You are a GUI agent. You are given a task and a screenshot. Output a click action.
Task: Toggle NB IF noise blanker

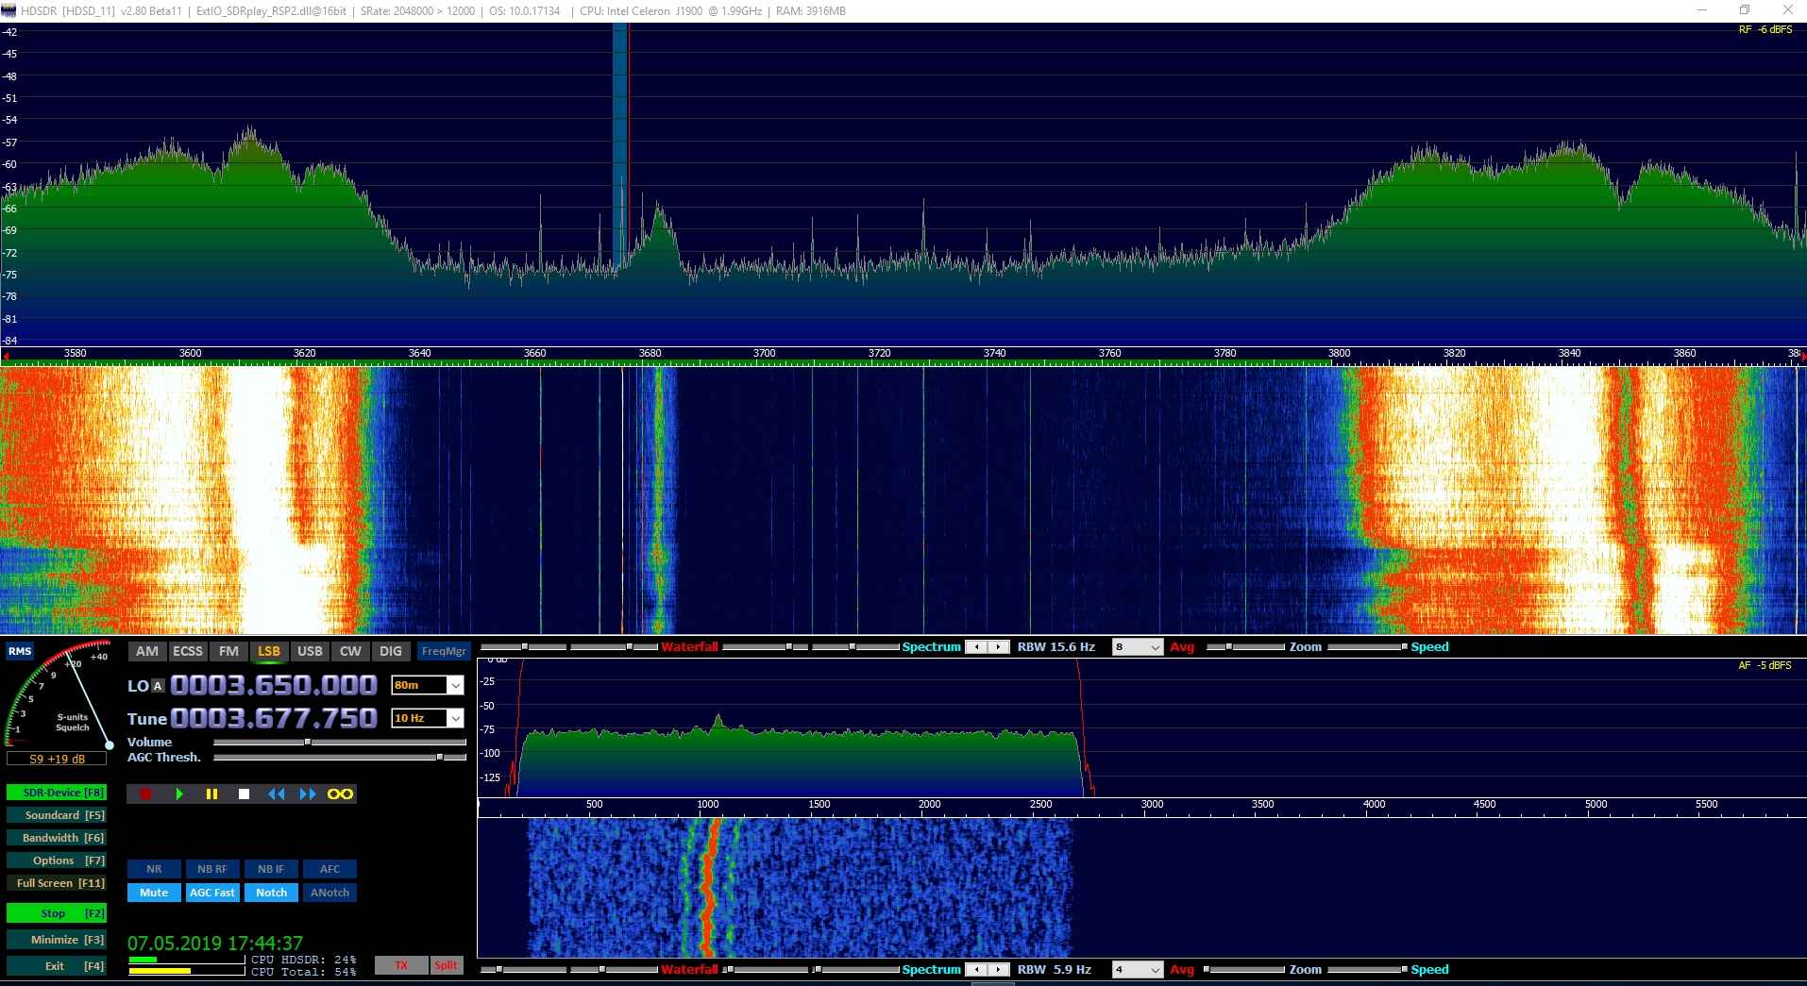[271, 869]
